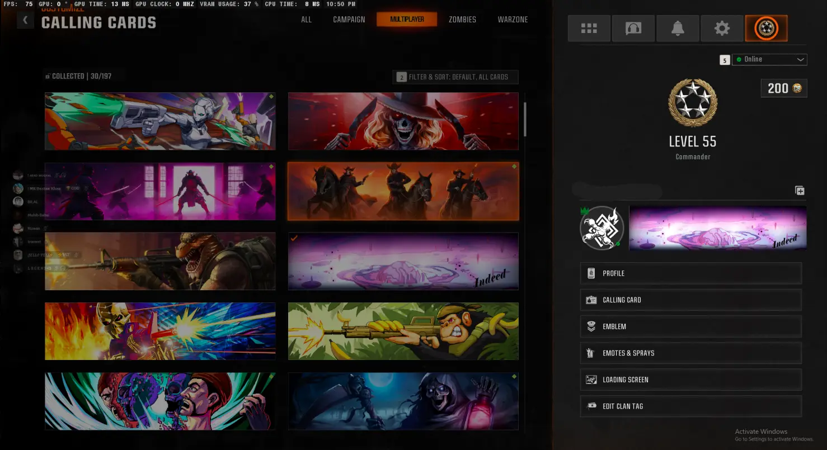Click "MR Dastan Khan" in the friends overlay
Viewport: 827px width, 450px height.
click(x=44, y=188)
